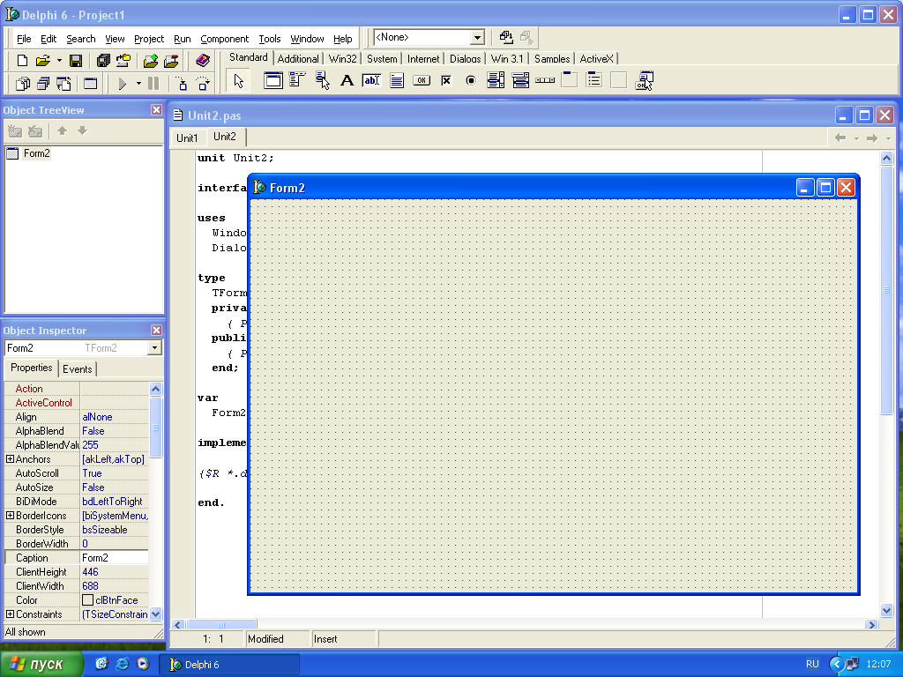The image size is (903, 677).
Task: Click the Open file toolbar icon
Action: pos(42,61)
